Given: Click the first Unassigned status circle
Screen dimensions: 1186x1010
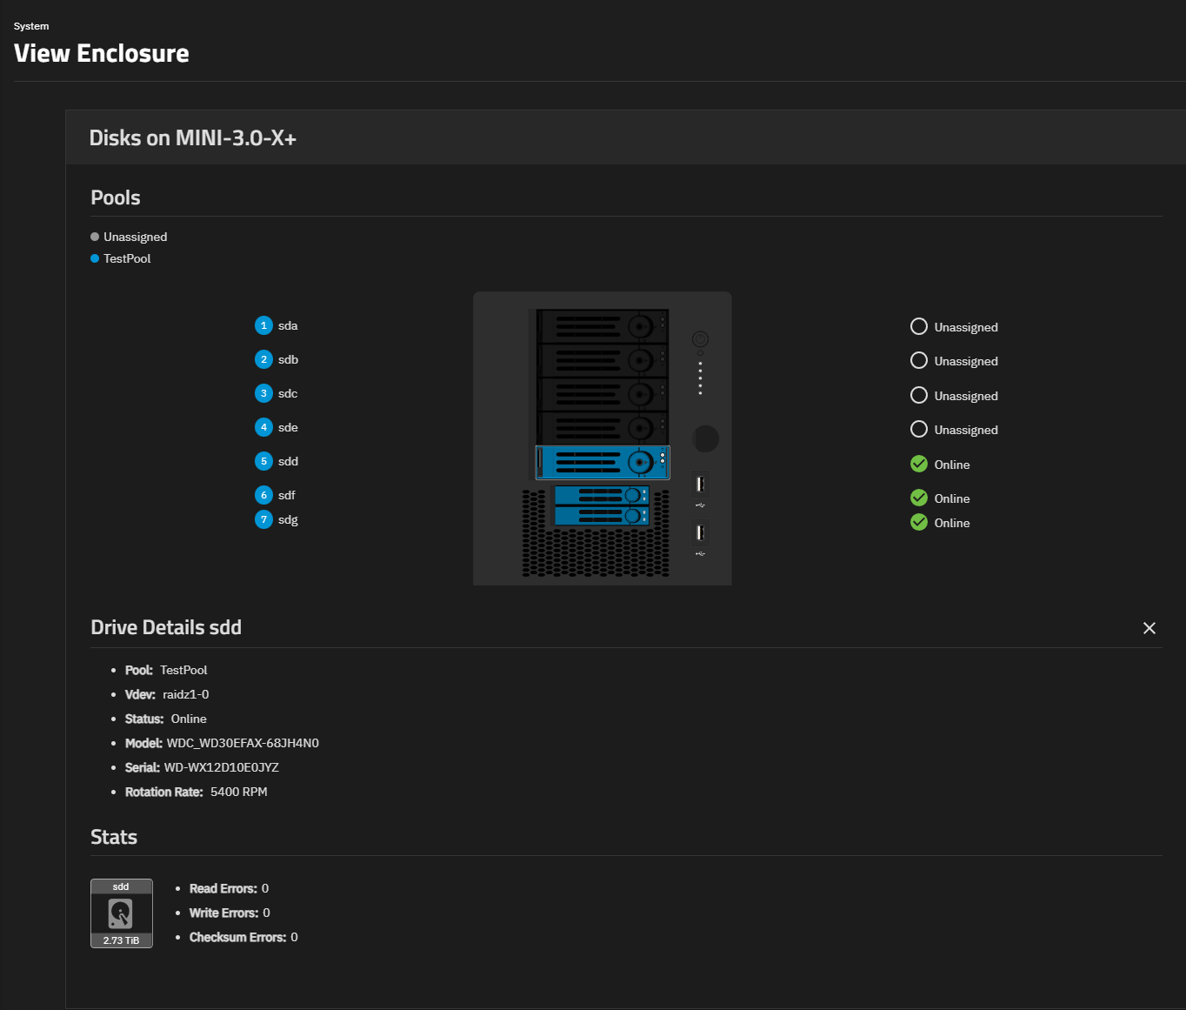Looking at the screenshot, I should 918,326.
